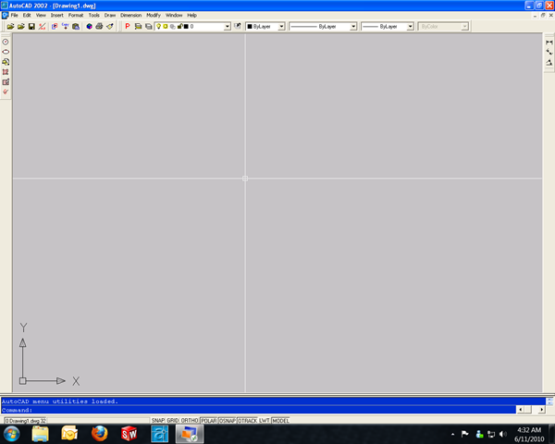Expand the linetype ByLayer dropdown
555x444 pixels.
tap(353, 27)
